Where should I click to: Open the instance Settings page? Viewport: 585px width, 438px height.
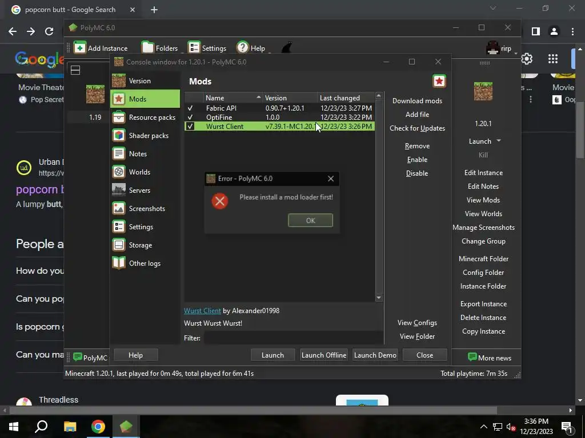tap(145, 227)
